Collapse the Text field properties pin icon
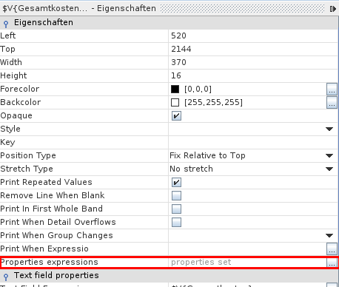The width and height of the screenshot is (339, 287). tap(6, 277)
